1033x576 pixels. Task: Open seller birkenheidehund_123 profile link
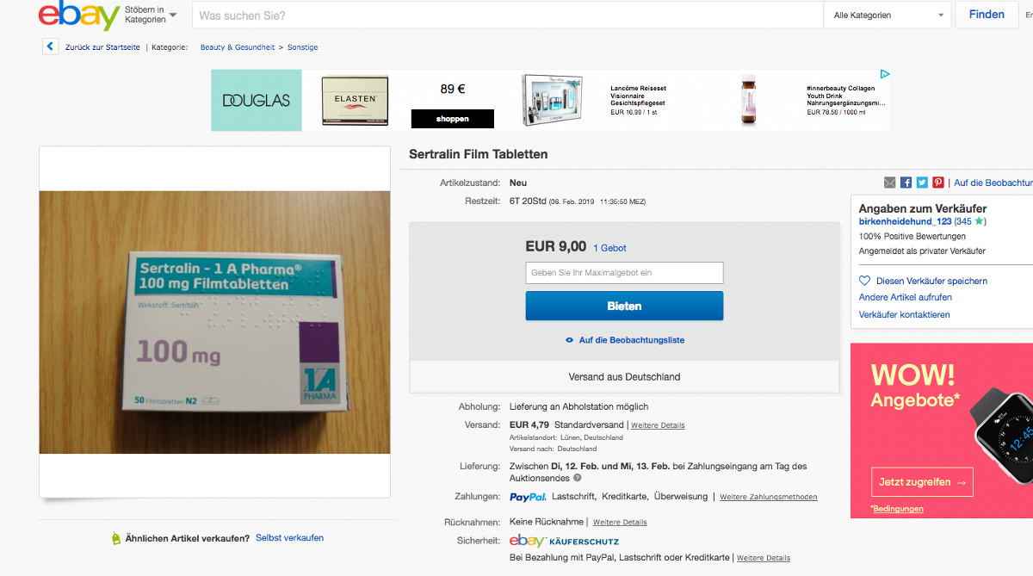906,221
